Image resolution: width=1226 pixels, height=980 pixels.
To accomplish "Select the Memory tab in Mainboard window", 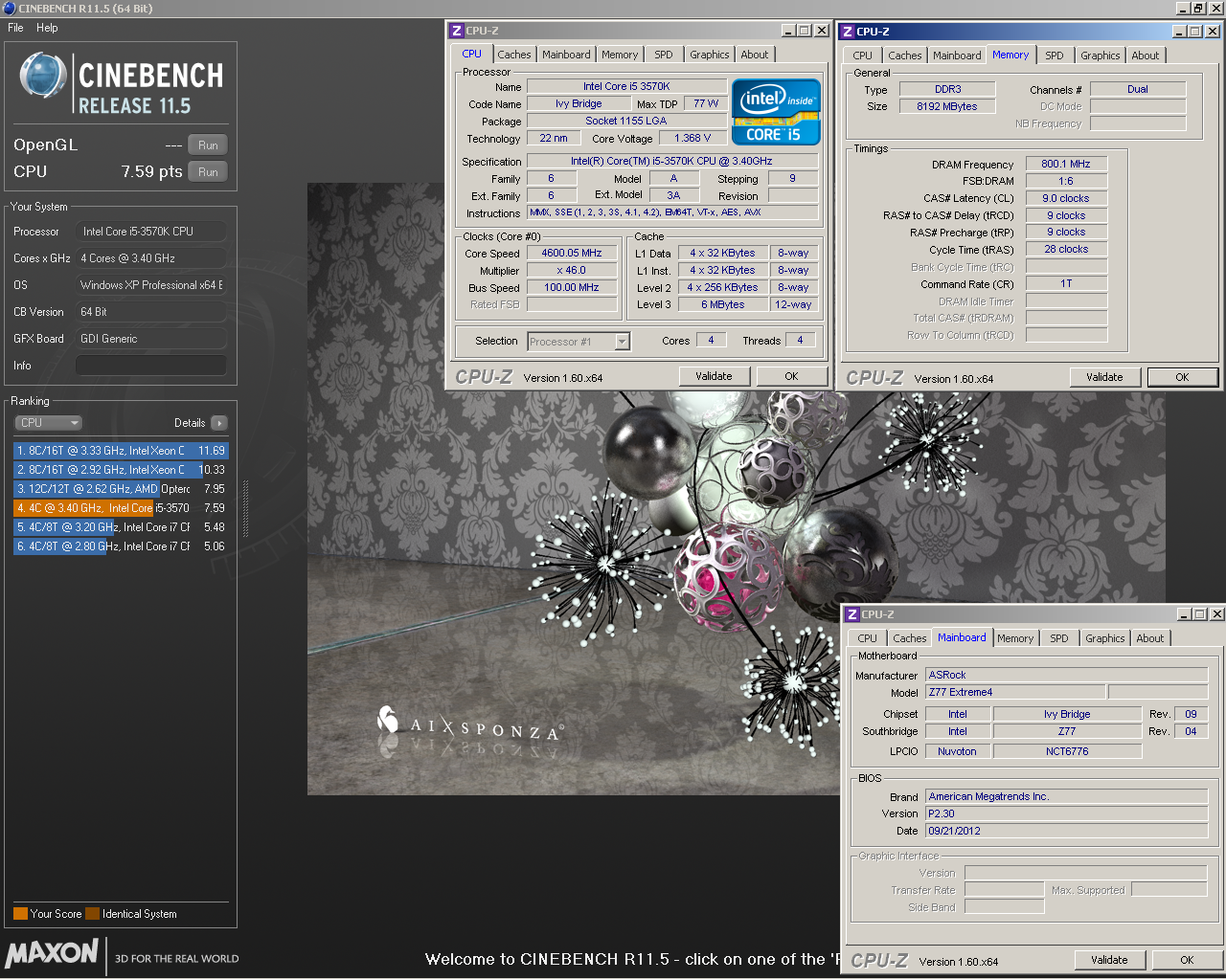I will [x=1015, y=638].
